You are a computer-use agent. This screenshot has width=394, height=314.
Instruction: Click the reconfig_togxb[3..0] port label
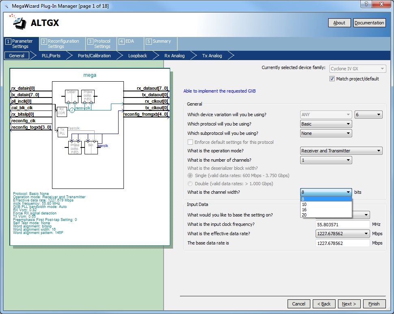pos(31,128)
